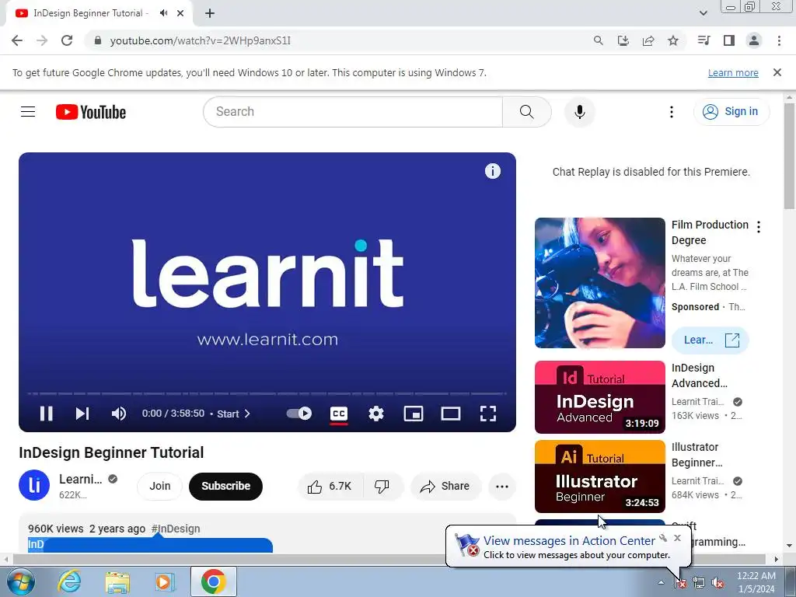Open Chrome media controls icon

click(704, 40)
